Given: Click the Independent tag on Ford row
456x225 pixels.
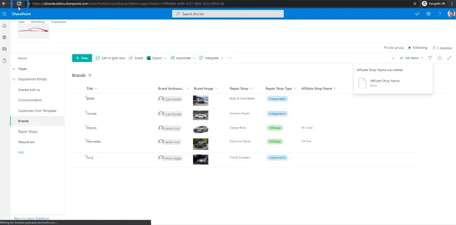Looking at the screenshot, I should coord(278,158).
